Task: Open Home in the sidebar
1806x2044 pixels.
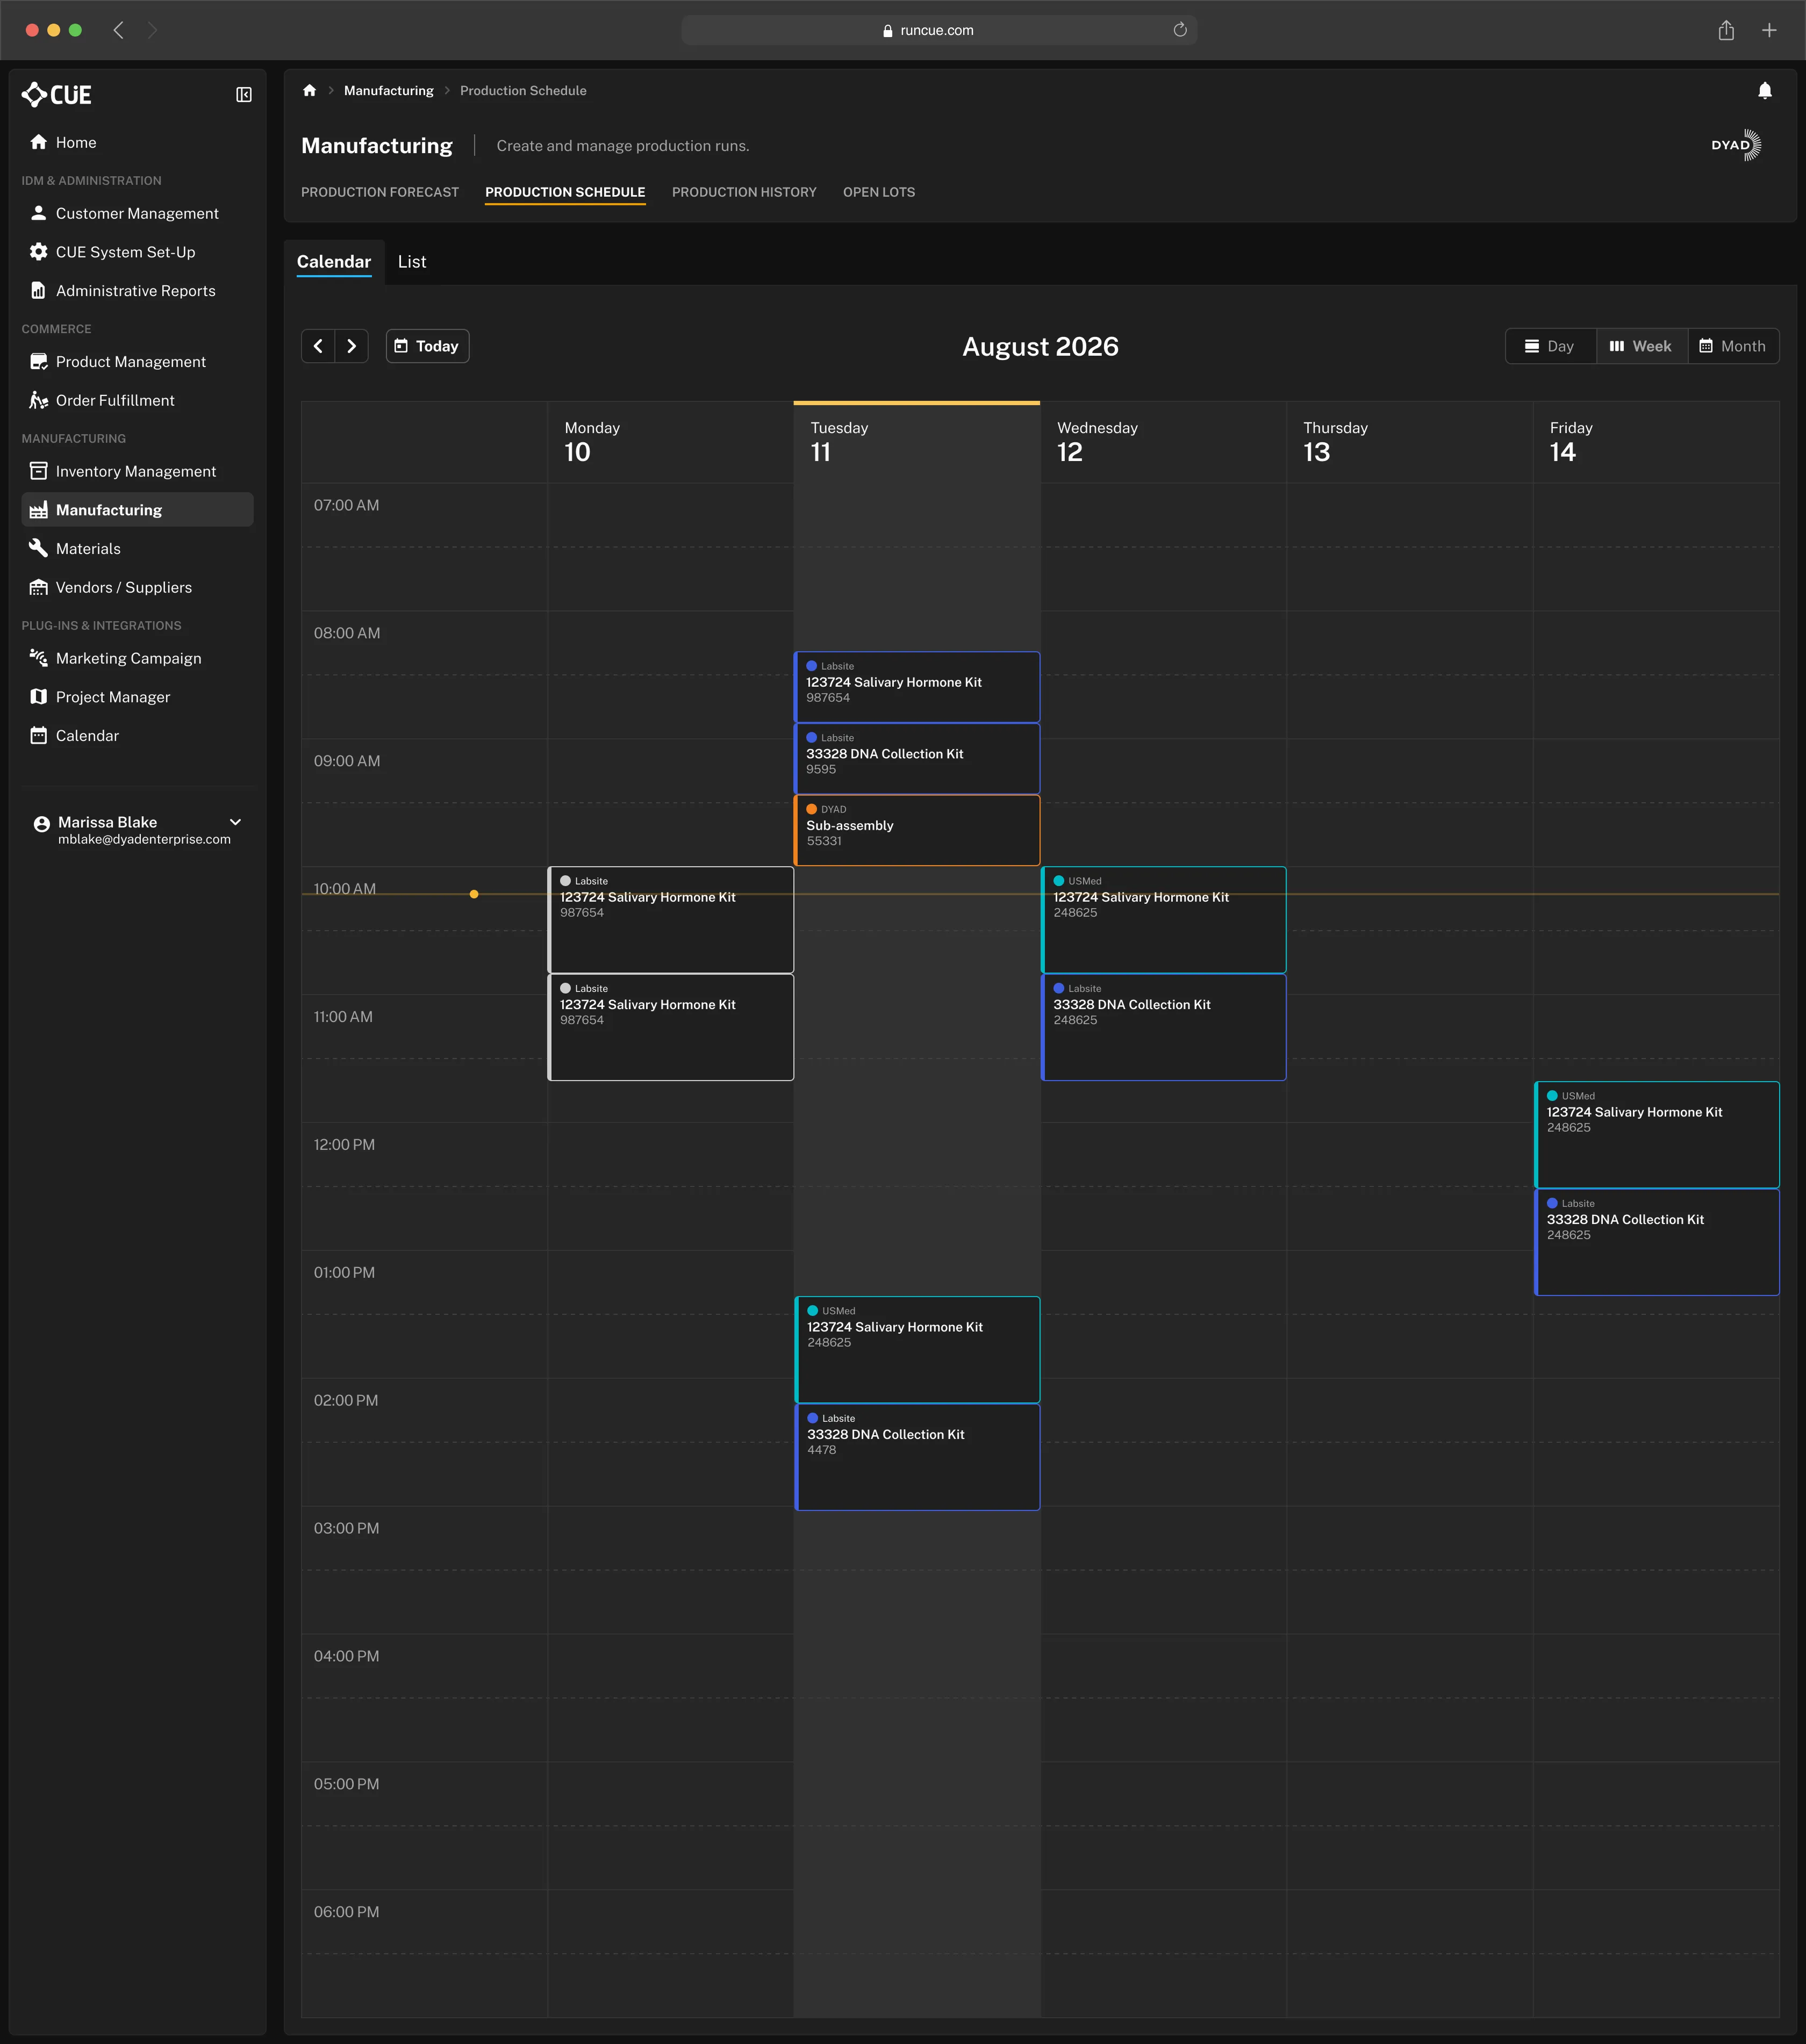Action: click(x=137, y=142)
